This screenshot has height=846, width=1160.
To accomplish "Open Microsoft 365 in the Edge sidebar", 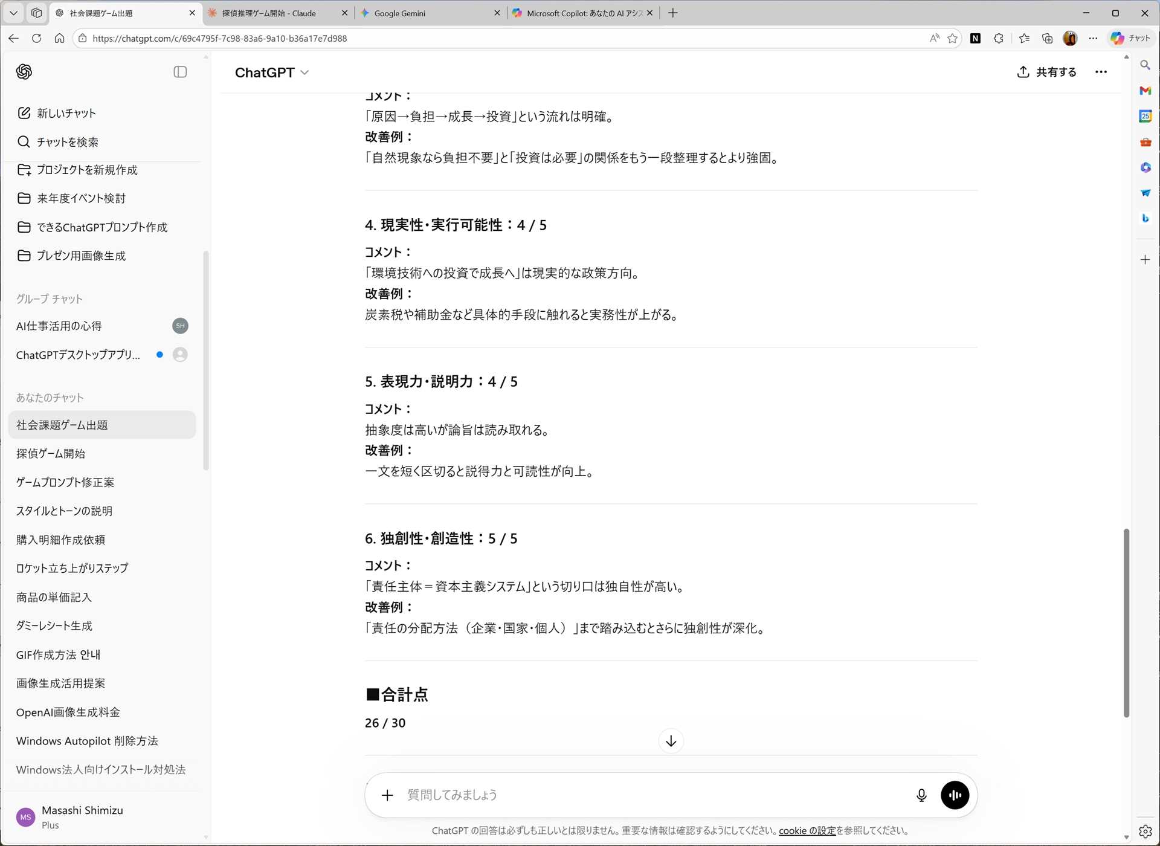I will click(1145, 167).
